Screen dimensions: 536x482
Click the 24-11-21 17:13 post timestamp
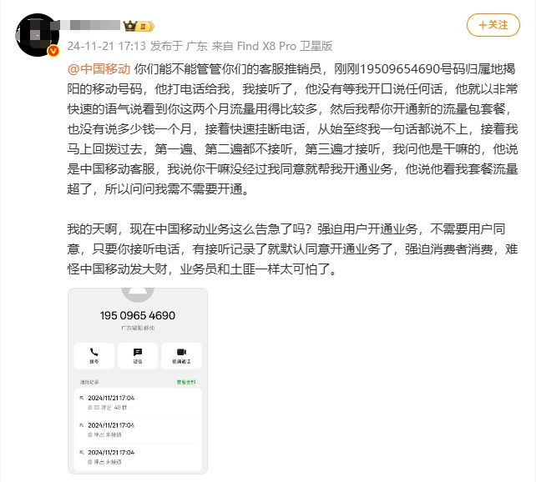click(x=106, y=46)
